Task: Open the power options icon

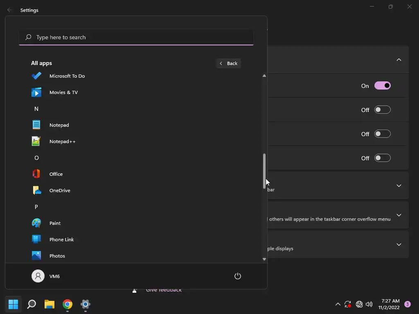Action: point(238,276)
